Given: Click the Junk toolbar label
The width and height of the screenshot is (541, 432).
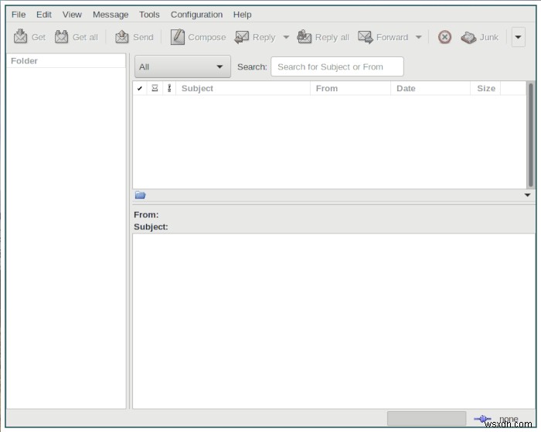Looking at the screenshot, I should coord(489,37).
